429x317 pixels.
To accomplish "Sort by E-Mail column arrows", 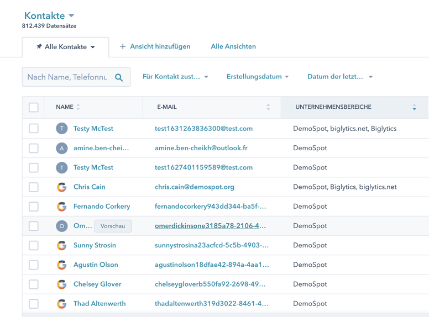I will pyautogui.click(x=268, y=107).
